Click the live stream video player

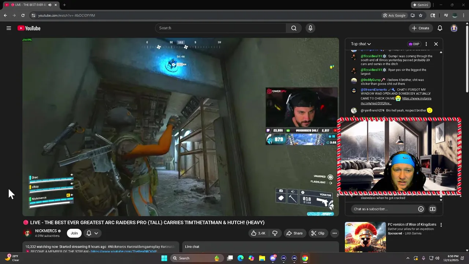click(x=181, y=127)
